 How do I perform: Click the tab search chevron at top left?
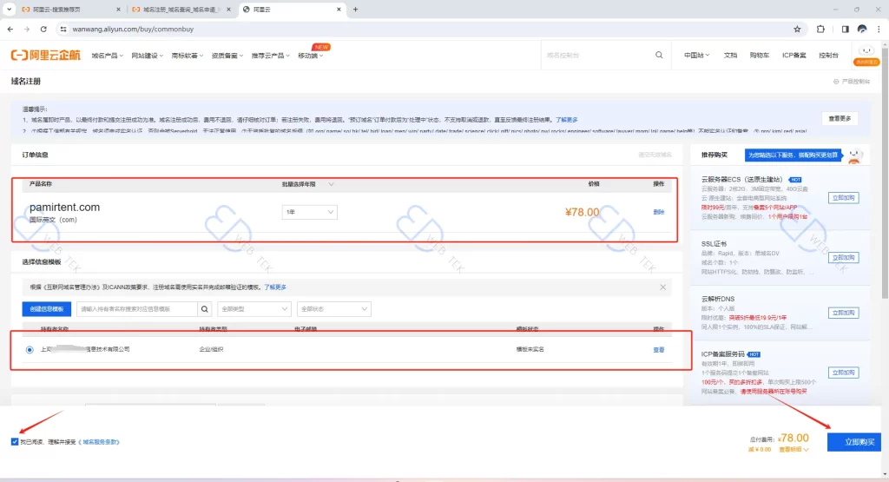pos(9,9)
